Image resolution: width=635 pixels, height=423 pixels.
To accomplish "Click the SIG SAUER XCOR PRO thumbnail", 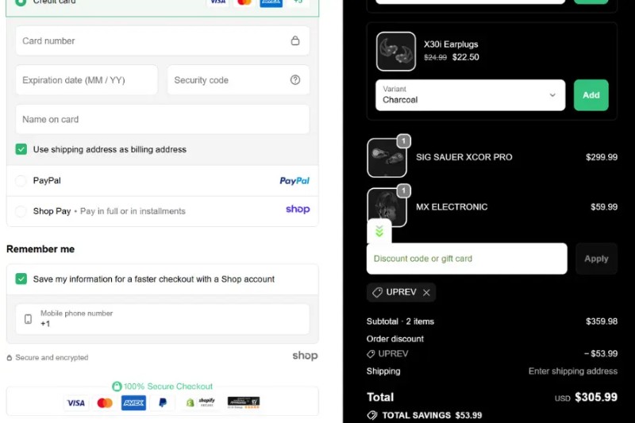I will point(387,157).
